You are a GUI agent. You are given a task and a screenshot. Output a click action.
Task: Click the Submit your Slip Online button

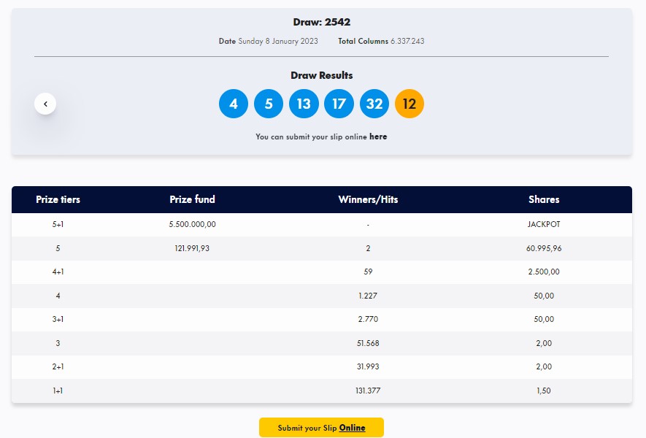click(321, 427)
